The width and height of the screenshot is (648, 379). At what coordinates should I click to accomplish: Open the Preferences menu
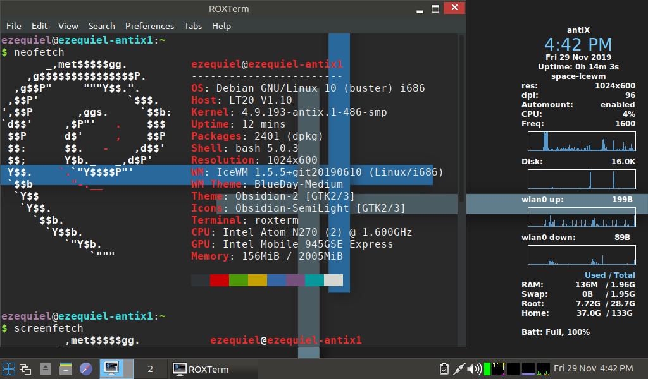click(x=149, y=26)
